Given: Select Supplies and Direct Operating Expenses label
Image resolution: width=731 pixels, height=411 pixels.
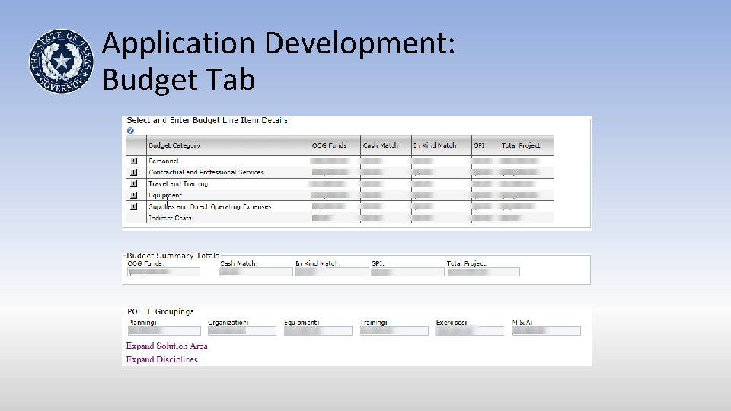Looking at the screenshot, I should [210, 206].
